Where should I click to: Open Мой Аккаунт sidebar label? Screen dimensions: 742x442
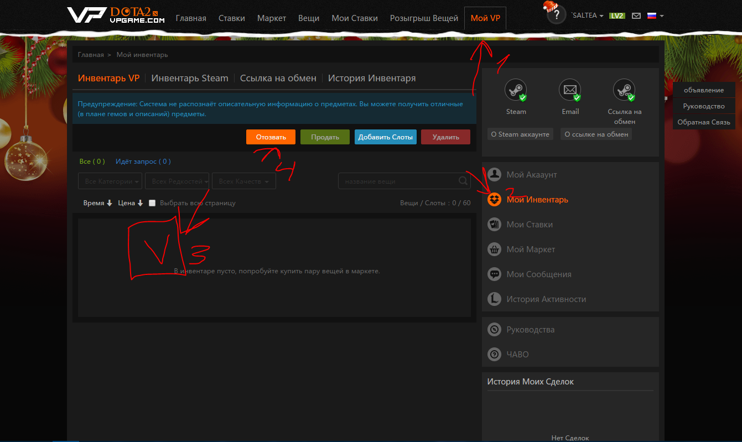click(532, 175)
